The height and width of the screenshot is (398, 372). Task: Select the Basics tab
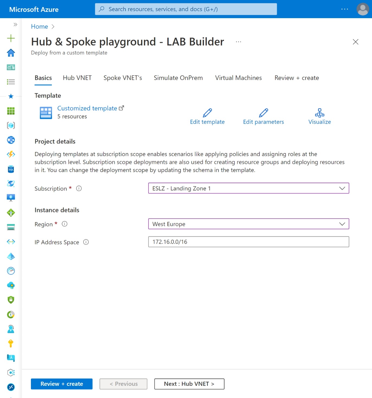(x=43, y=78)
